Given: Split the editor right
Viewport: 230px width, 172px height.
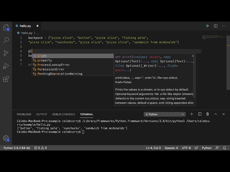Looking at the screenshot, I should click(x=216, y=26).
